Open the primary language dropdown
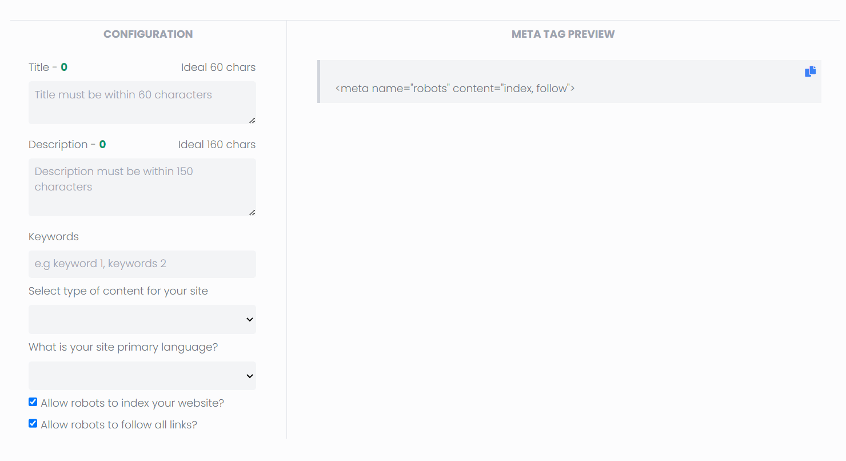 [142, 376]
